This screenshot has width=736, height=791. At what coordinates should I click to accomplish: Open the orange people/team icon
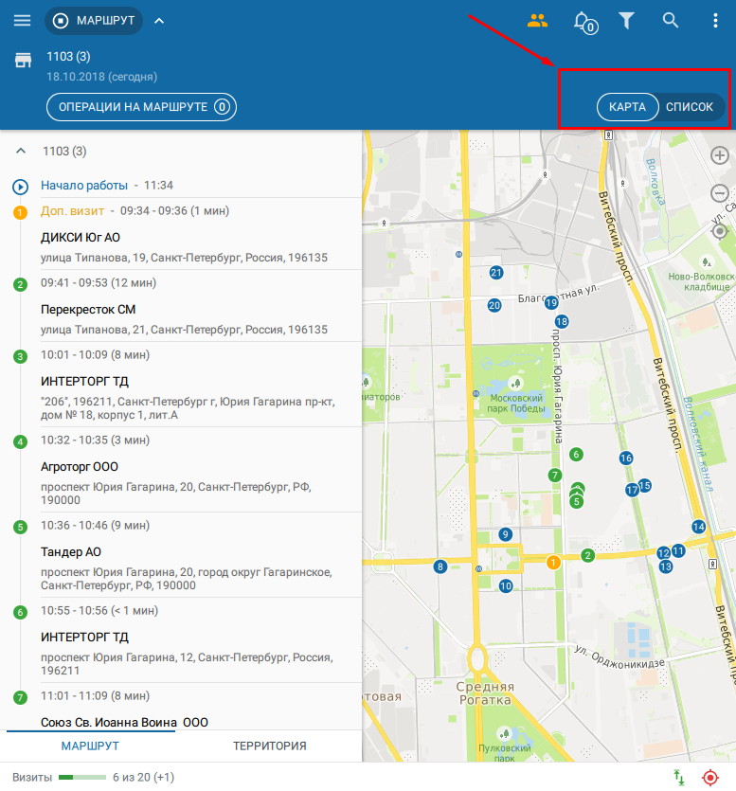click(x=537, y=21)
